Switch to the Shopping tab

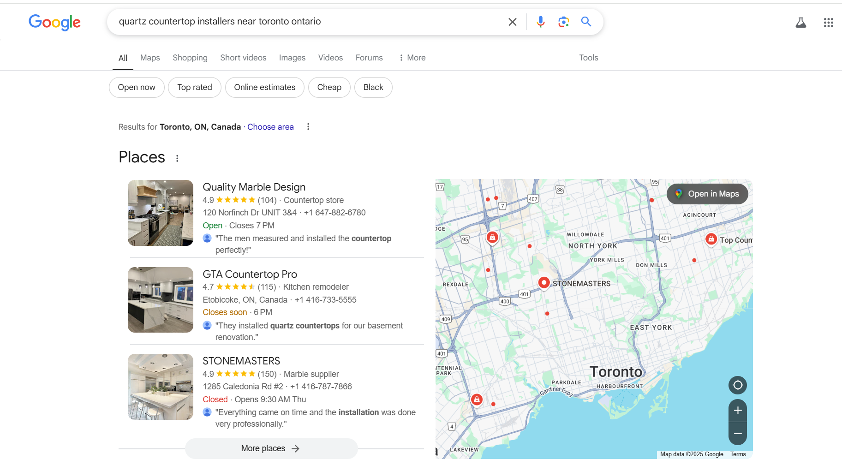coord(190,58)
